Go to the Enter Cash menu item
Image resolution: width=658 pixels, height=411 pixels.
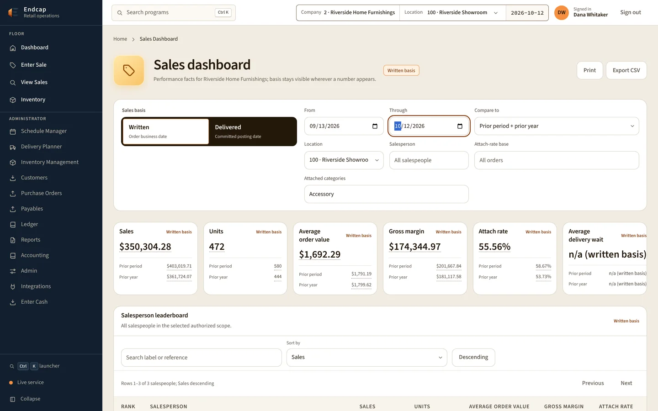click(51, 302)
